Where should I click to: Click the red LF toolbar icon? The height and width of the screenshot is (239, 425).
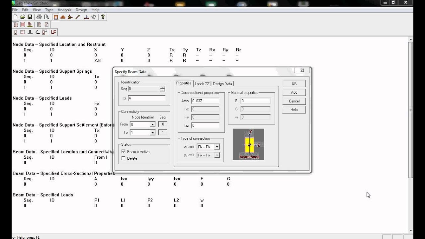[x=53, y=32]
